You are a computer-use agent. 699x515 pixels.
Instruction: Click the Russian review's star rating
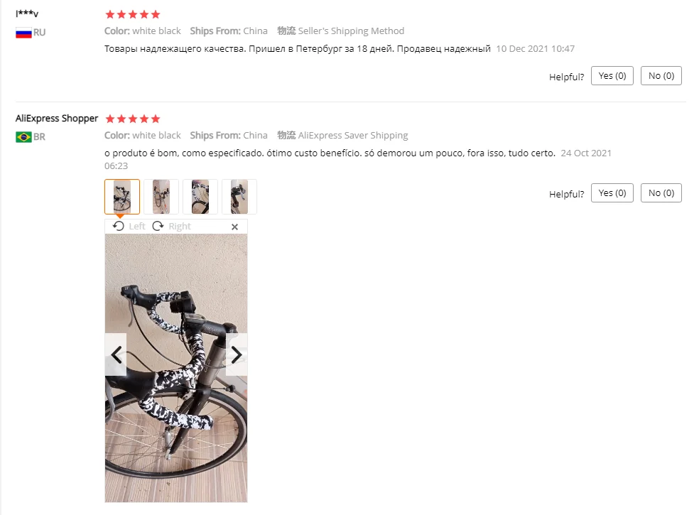coord(132,14)
